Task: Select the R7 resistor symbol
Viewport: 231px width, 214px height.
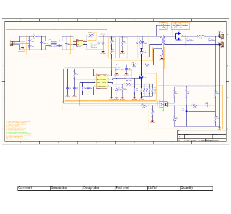Action: 147,65
